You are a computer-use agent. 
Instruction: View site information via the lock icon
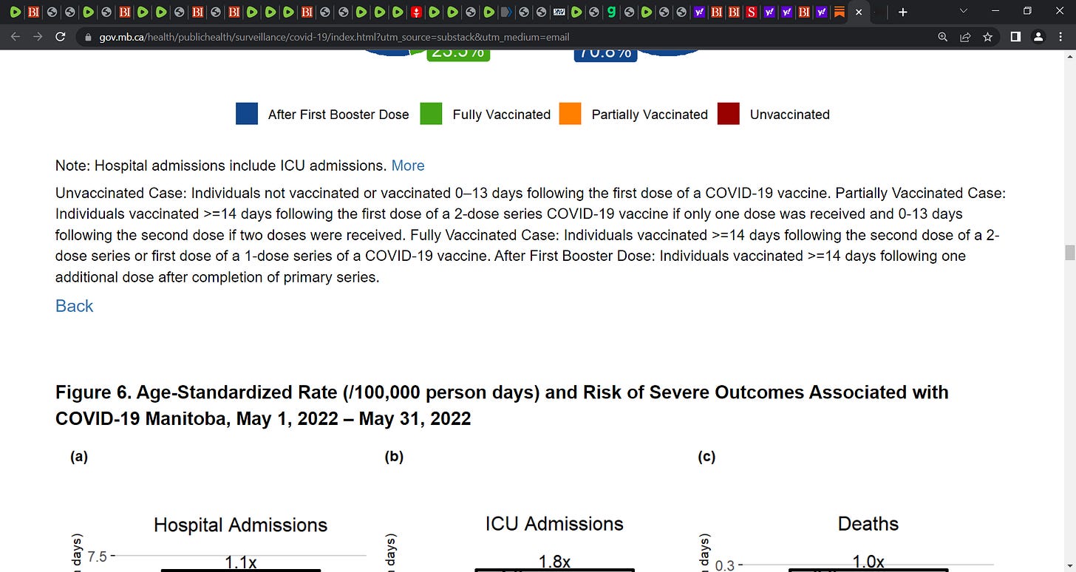coord(87,36)
